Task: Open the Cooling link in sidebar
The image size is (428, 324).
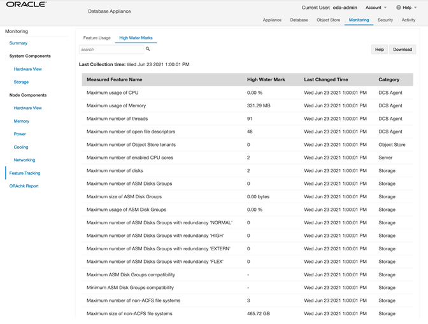Action: click(x=21, y=147)
